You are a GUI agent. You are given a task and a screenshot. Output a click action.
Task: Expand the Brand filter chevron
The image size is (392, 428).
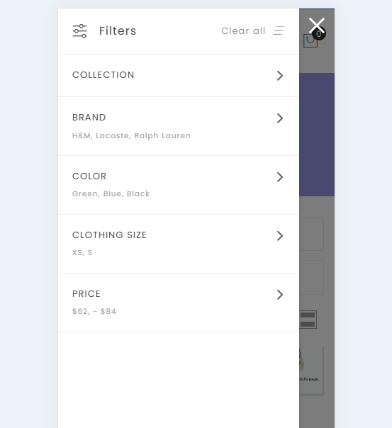[x=280, y=118]
